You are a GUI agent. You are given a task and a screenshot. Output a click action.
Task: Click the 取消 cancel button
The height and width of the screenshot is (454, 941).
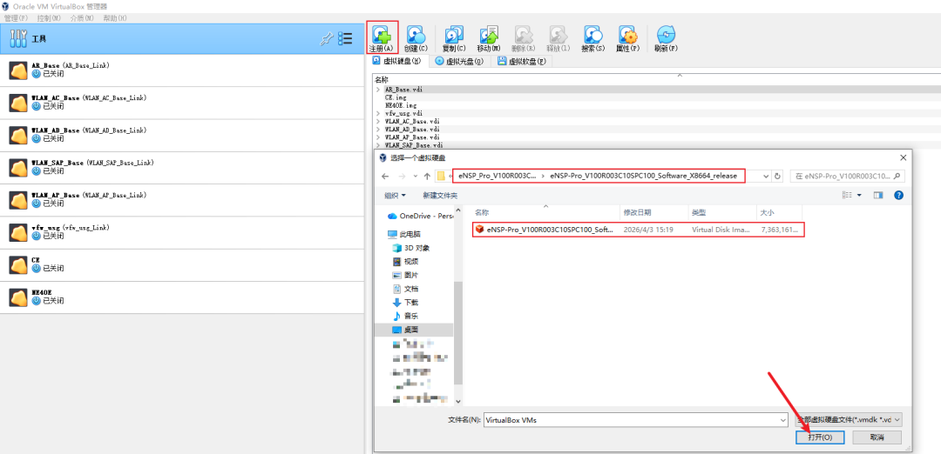click(x=877, y=437)
